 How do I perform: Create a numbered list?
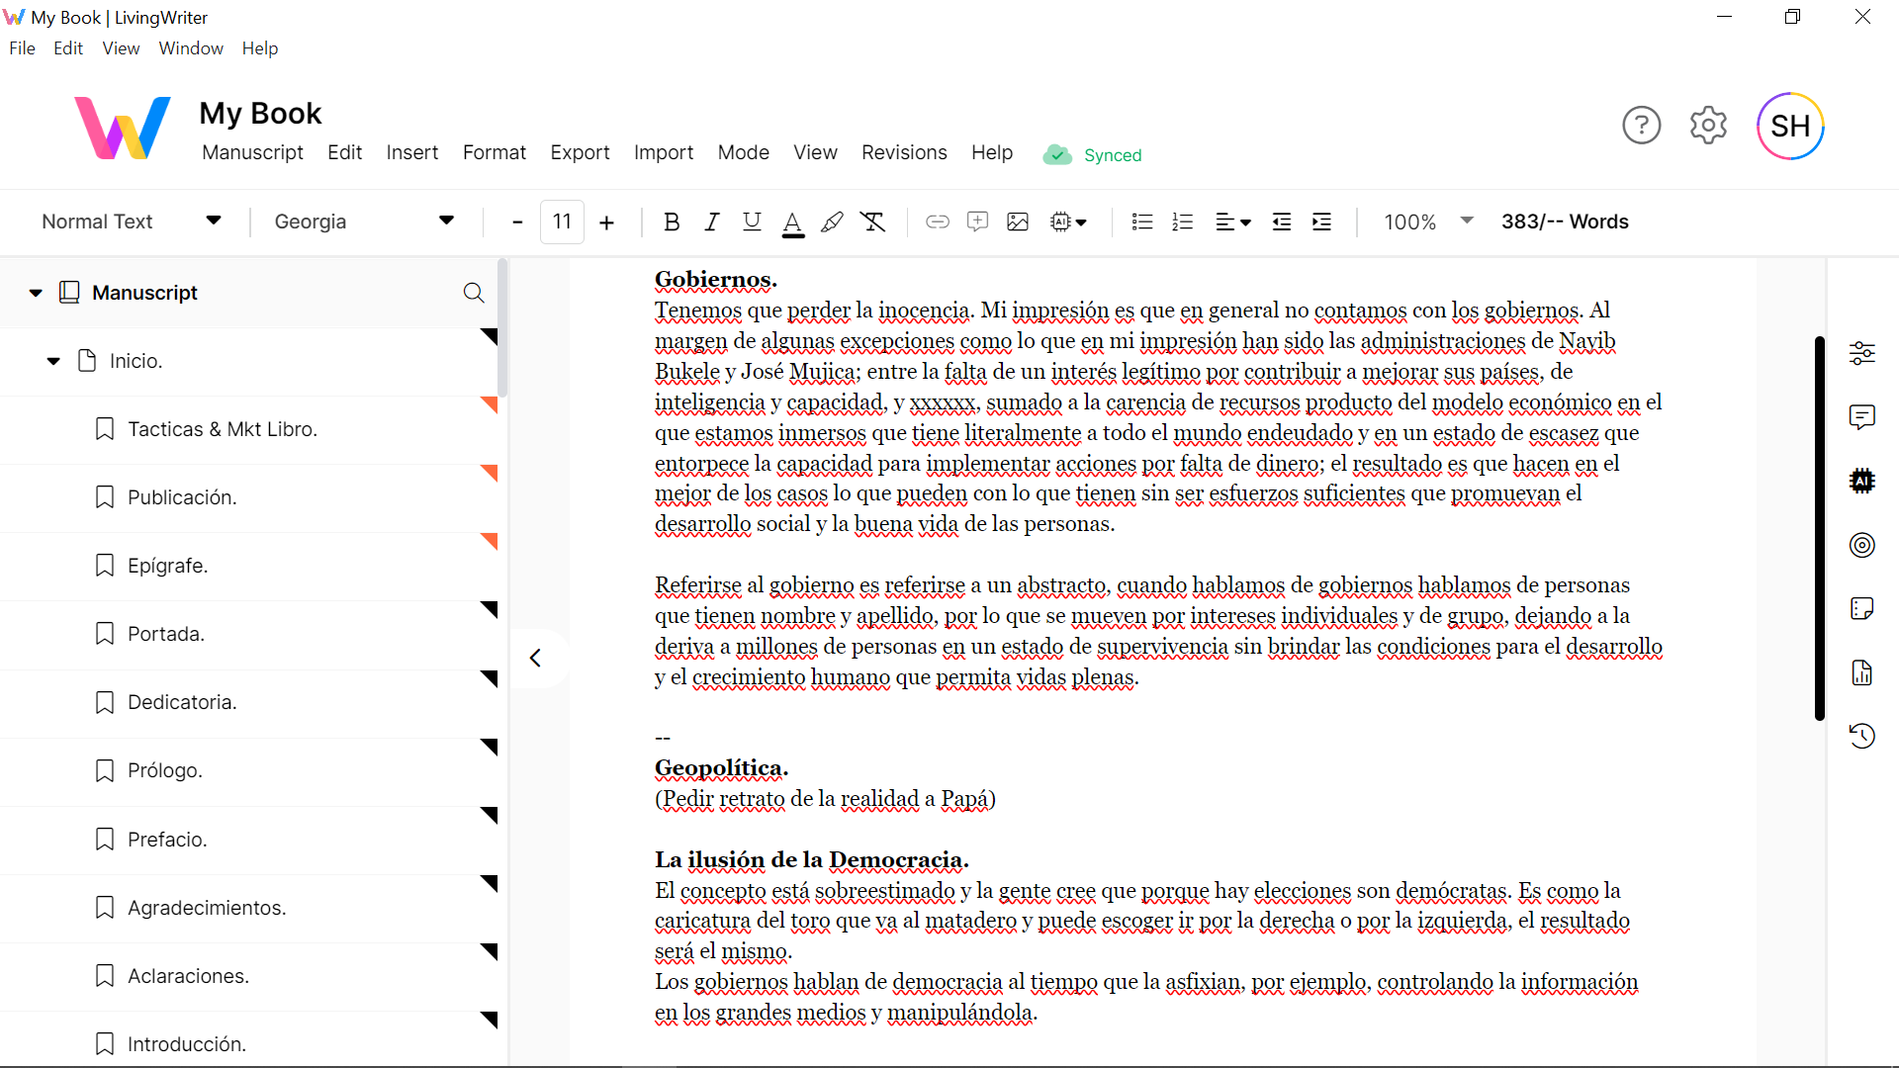1182,222
